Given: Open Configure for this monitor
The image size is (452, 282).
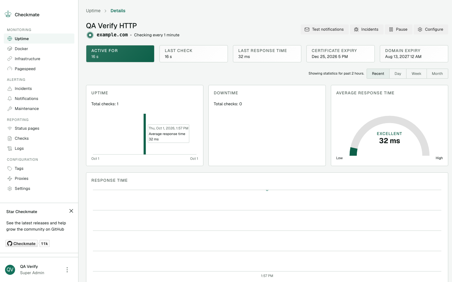Looking at the screenshot, I should pos(431,29).
